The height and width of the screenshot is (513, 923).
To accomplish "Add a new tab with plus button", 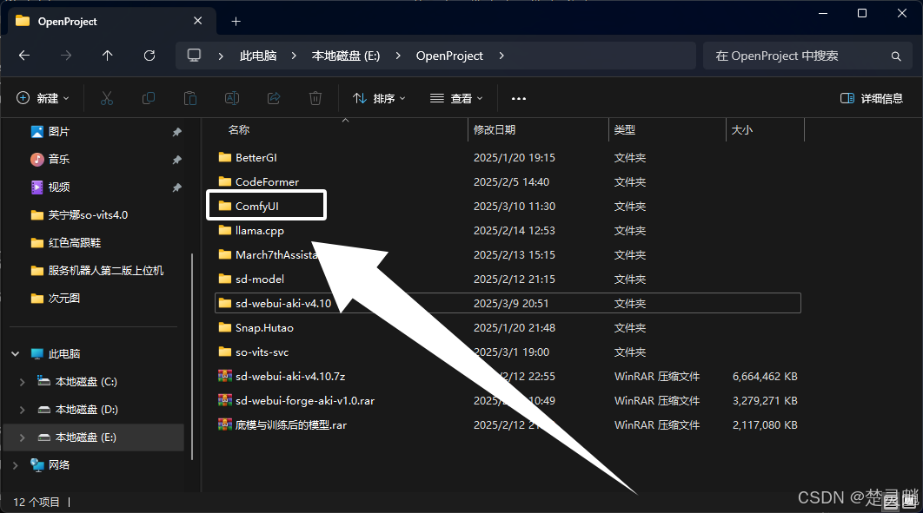I will (236, 21).
